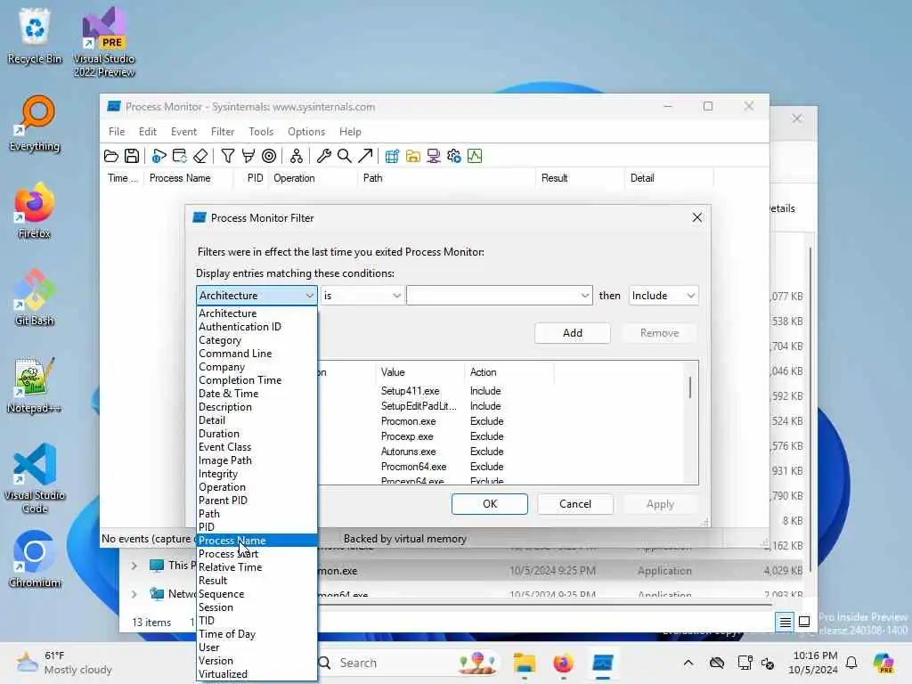Expand the This PC tree node
Screen dimensions: 912x684
click(134, 566)
